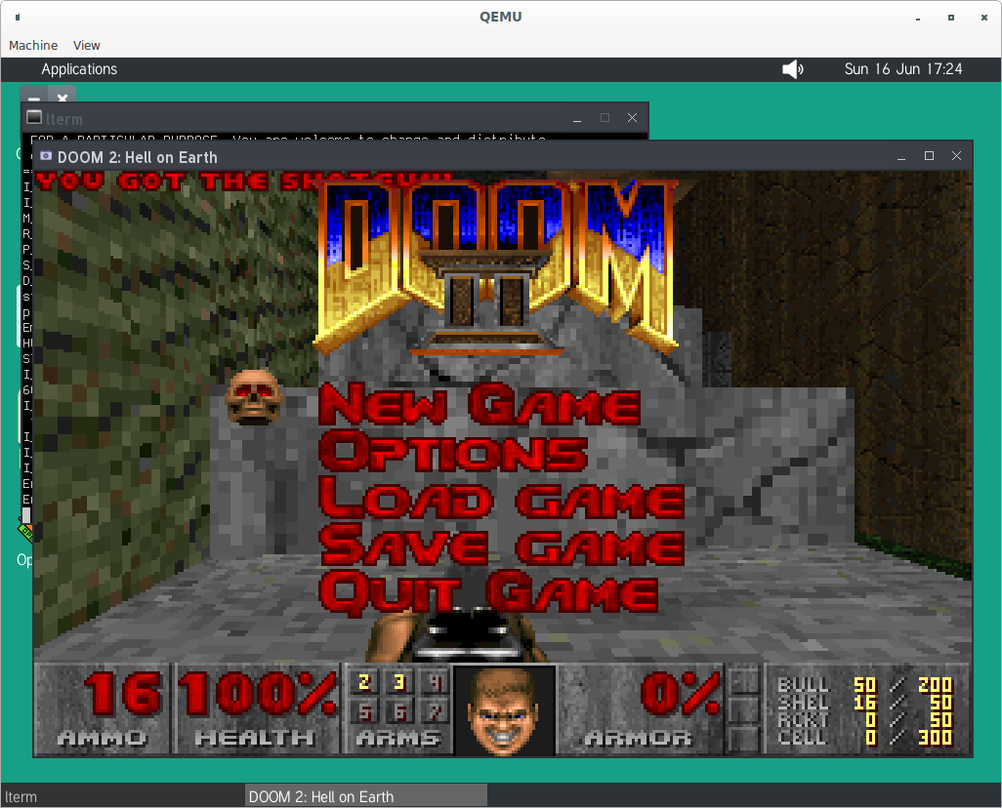Minimize the lterm window

click(577, 119)
